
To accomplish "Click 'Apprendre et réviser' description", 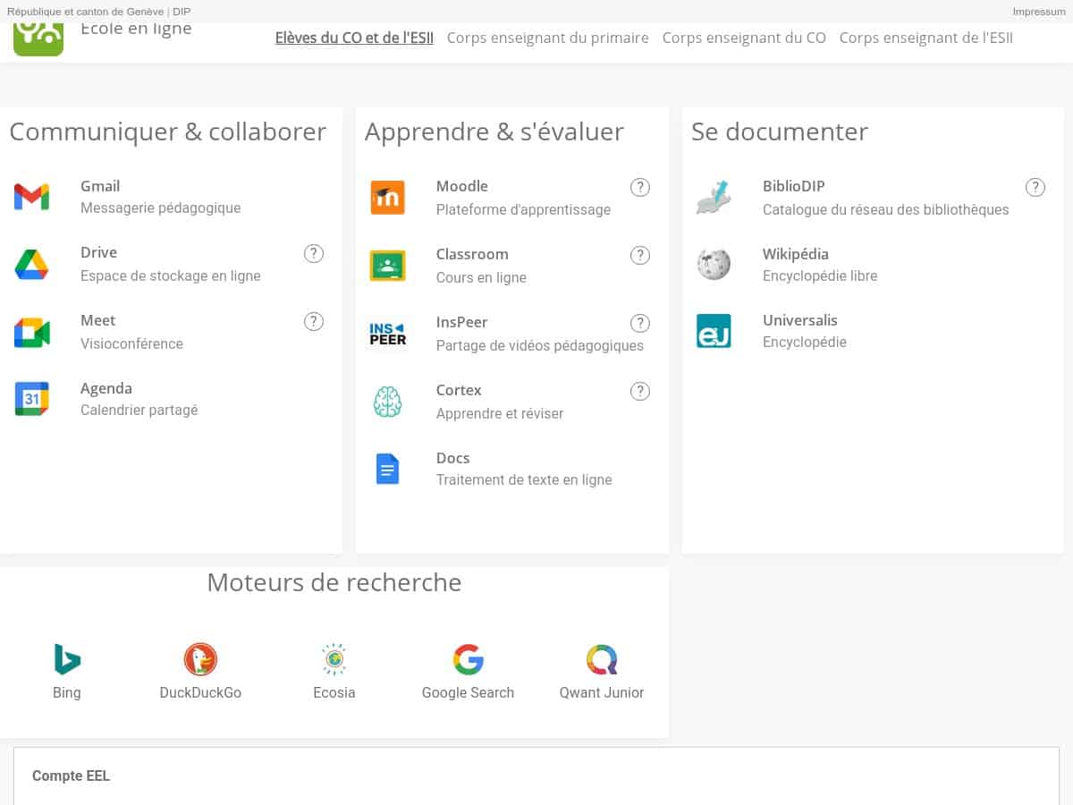I will click(500, 413).
